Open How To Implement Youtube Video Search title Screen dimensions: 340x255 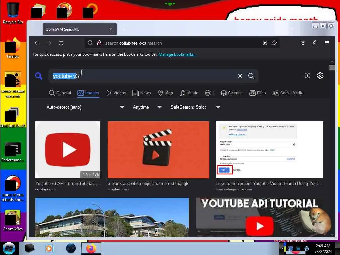(269, 183)
